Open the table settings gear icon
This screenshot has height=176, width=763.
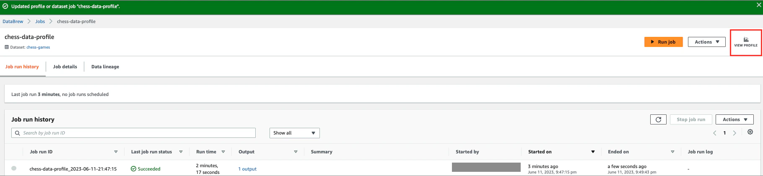click(x=750, y=132)
